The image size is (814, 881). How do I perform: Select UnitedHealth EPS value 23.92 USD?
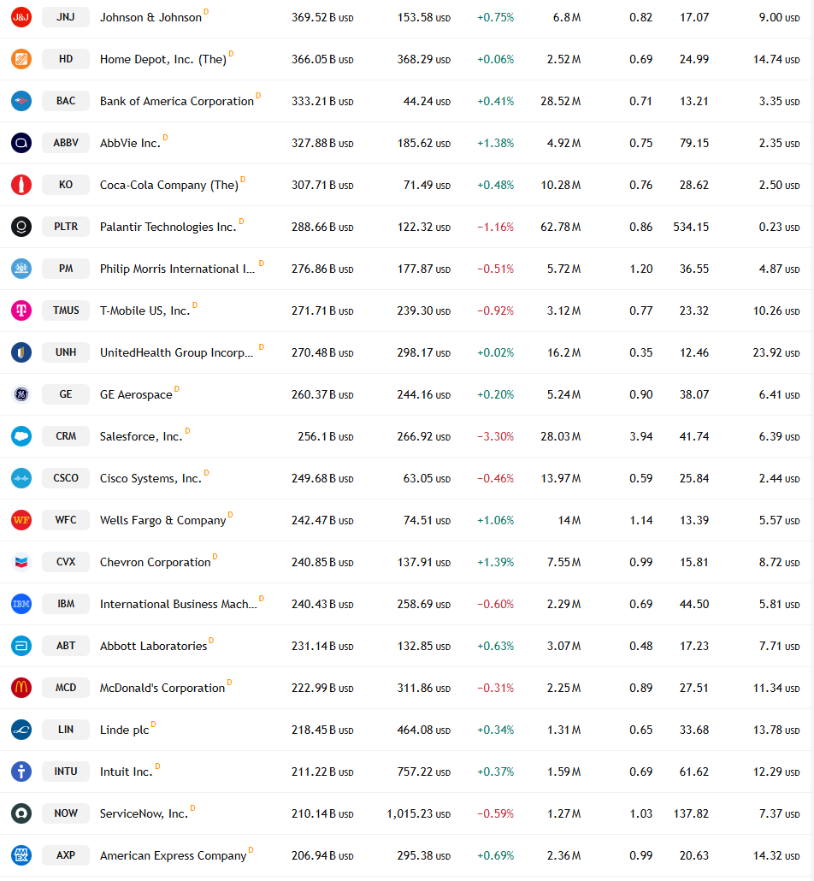[776, 353]
